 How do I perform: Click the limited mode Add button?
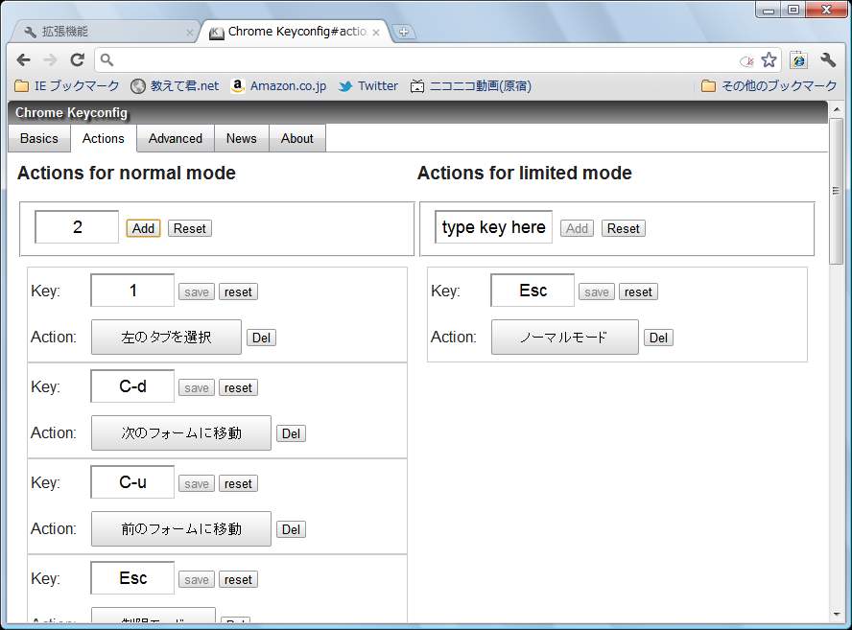pyautogui.click(x=577, y=228)
